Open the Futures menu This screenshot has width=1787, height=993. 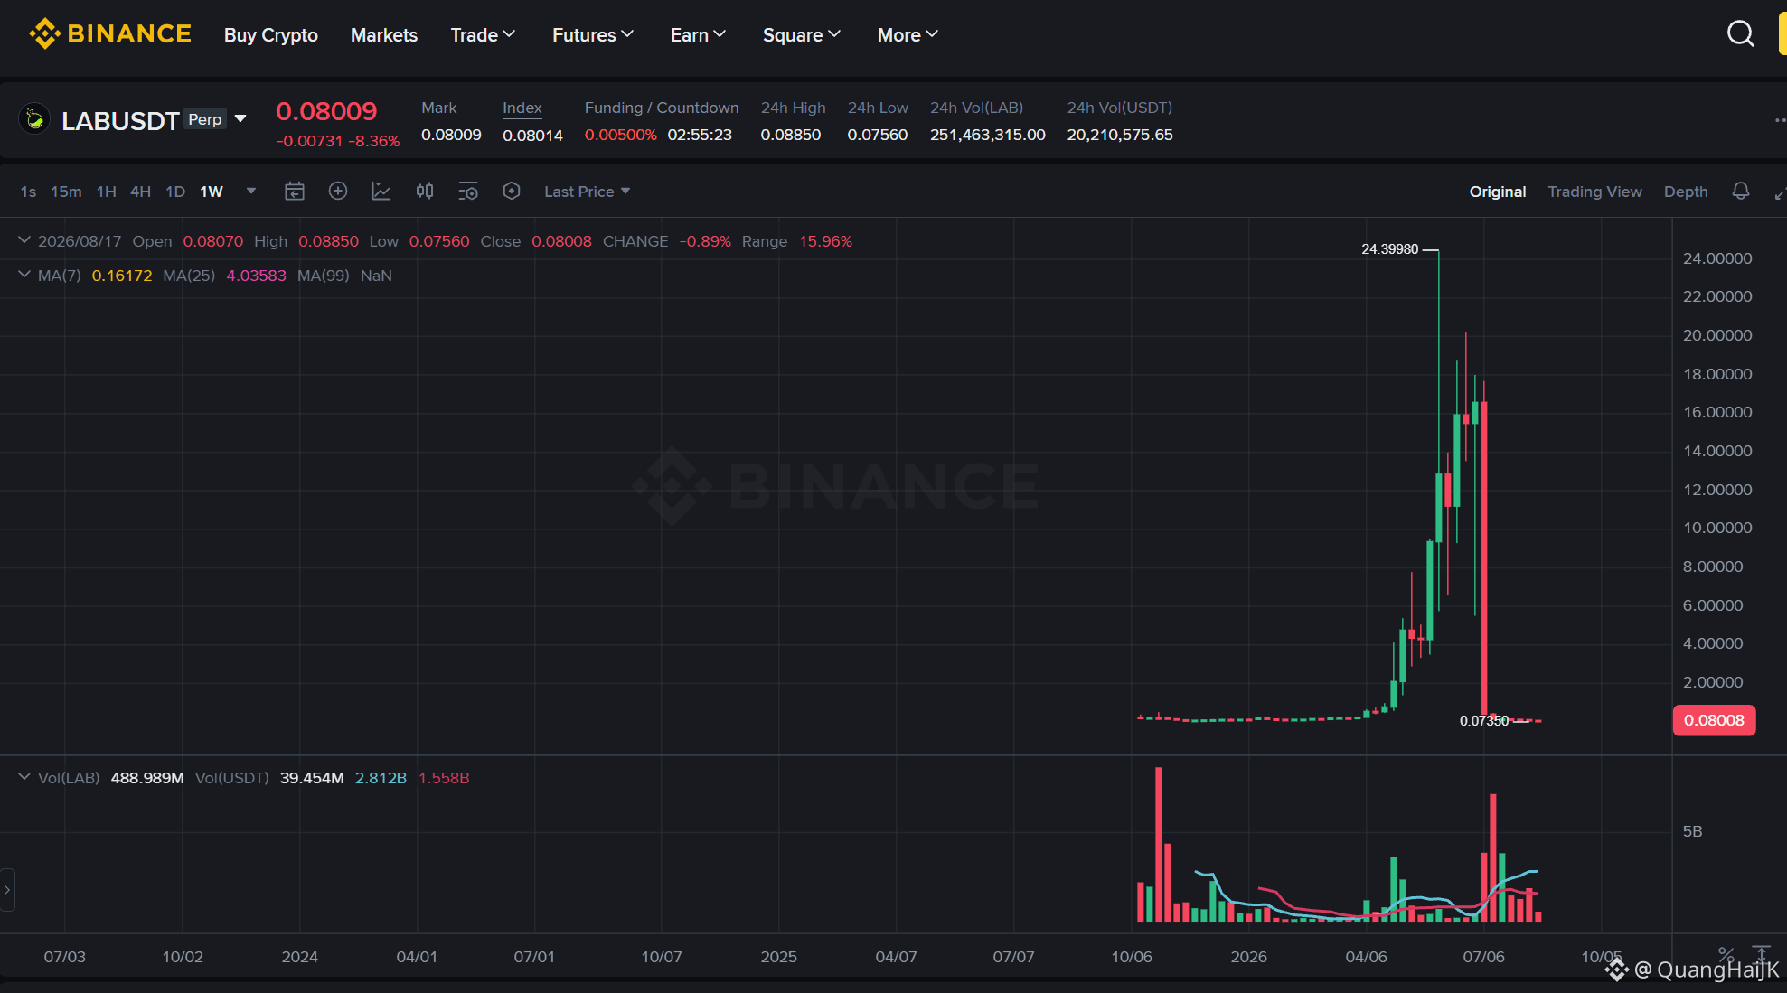click(593, 34)
